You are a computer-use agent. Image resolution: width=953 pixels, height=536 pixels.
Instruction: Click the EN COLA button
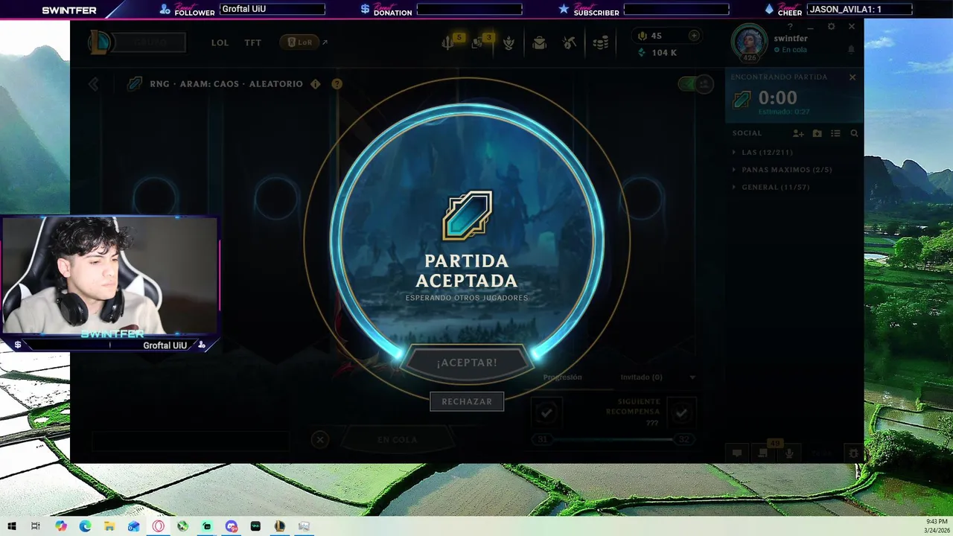pos(397,439)
